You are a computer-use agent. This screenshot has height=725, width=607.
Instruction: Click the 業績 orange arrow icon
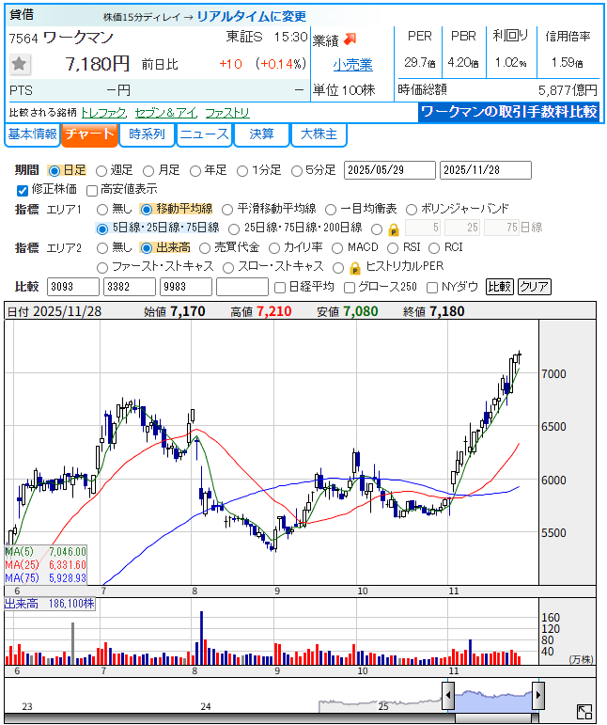(x=350, y=39)
